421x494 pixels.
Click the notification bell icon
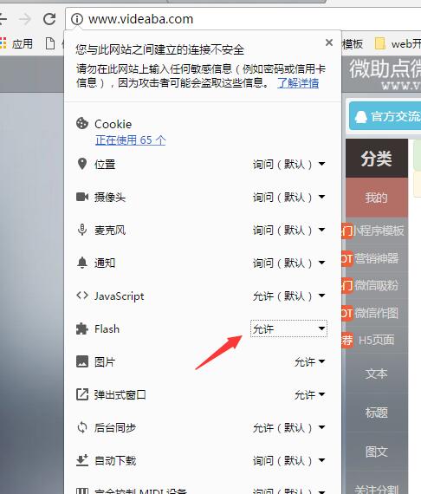click(82, 263)
